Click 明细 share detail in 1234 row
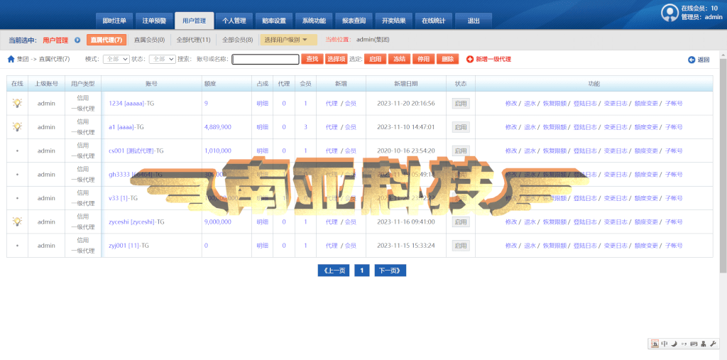The height and width of the screenshot is (360, 727). [263, 103]
